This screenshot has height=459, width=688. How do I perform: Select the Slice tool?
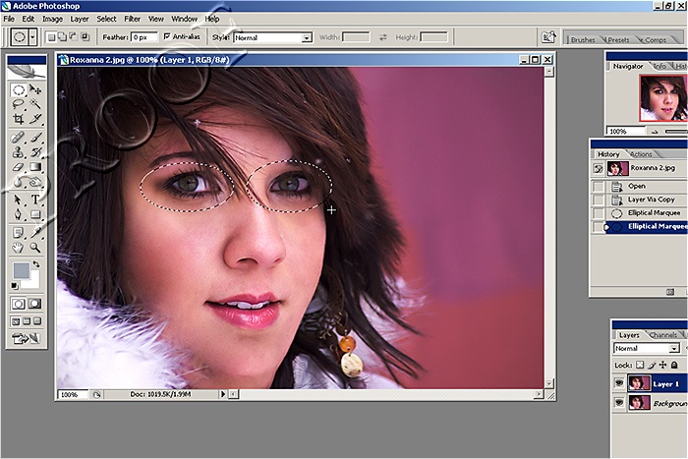click(x=35, y=119)
